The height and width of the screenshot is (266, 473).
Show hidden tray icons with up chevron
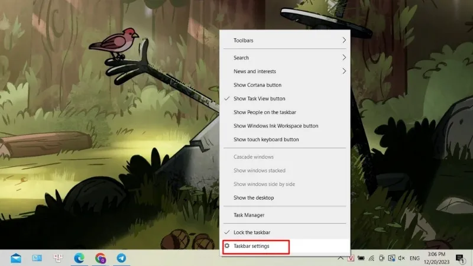341,258
